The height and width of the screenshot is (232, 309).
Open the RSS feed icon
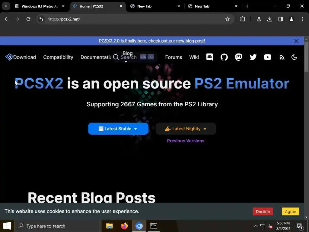click(282, 57)
